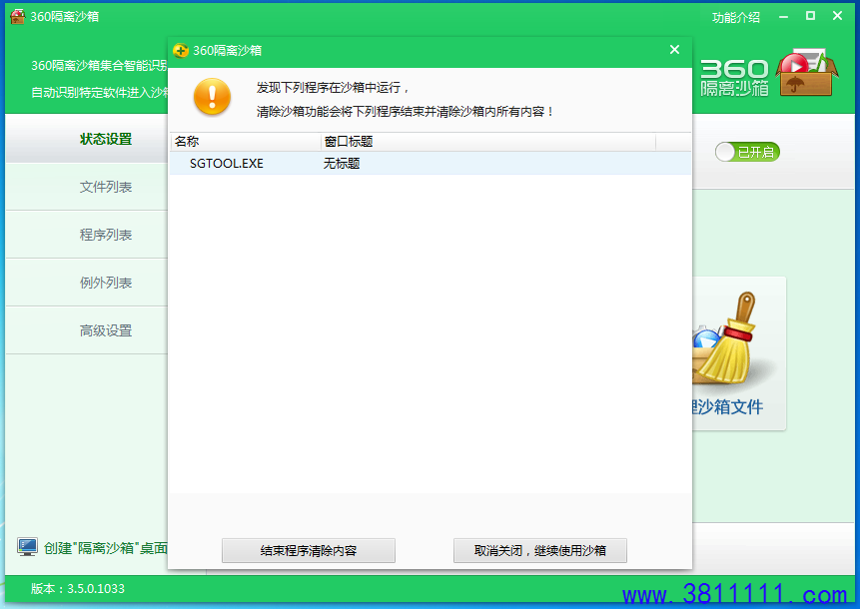The height and width of the screenshot is (609, 860).
Task: Close the 360隔离沙箱 warning dialog
Action: tap(674, 50)
